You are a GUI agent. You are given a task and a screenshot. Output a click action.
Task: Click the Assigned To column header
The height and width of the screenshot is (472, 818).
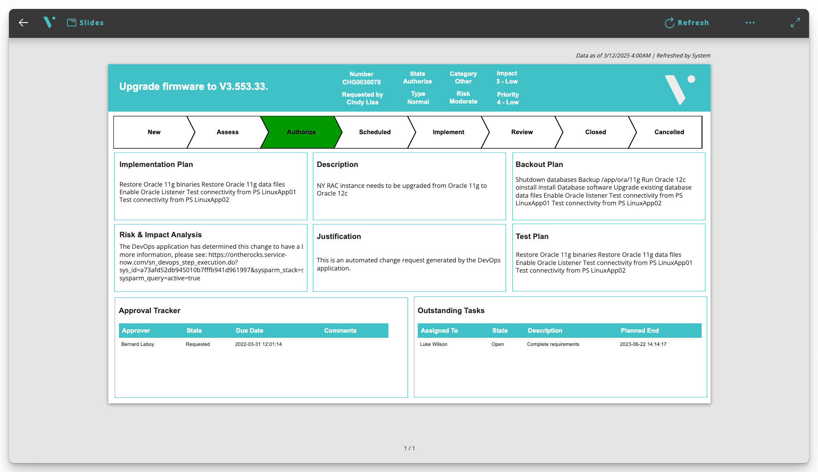pos(439,331)
